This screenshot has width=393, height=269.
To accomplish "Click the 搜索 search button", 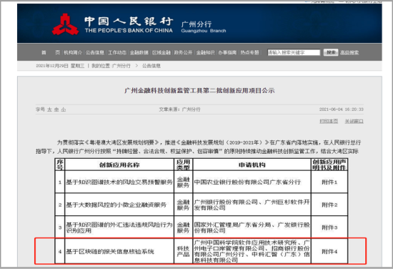I will (331, 52).
